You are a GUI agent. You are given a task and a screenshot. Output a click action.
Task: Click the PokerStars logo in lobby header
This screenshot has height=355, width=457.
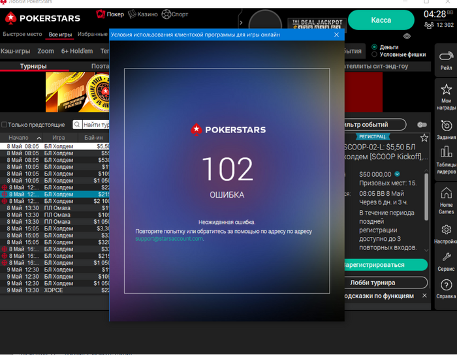pos(42,18)
